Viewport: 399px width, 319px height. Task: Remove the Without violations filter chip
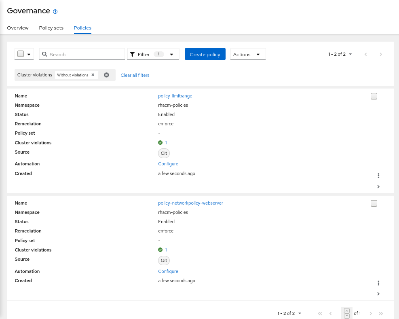93,75
